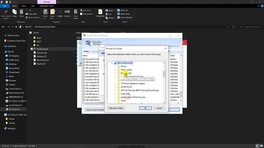Viewport: 264px width, 148px height.
Task: Click the Properties icon in ribbon
Action: point(100,13)
